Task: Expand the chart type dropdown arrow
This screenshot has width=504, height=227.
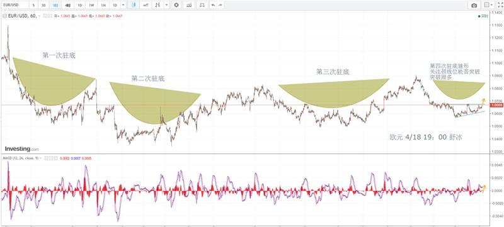Action: [166, 6]
